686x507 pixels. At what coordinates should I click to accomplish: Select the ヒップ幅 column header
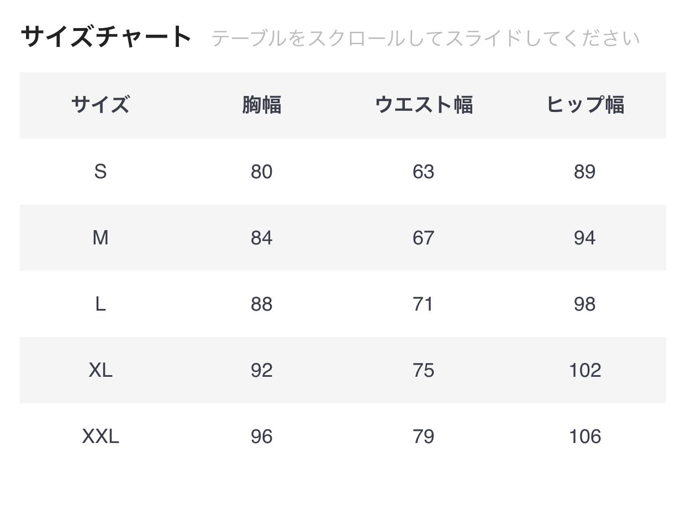coord(584,105)
